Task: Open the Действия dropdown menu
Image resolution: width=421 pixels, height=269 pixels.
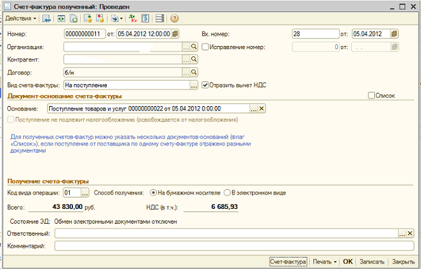Action: click(20, 18)
